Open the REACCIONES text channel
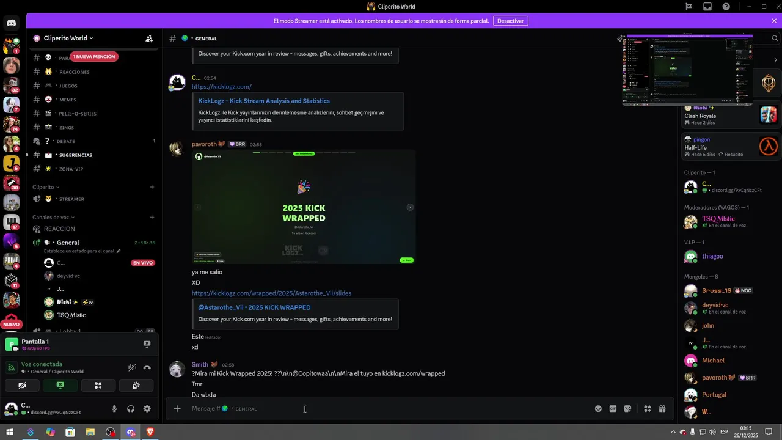This screenshot has height=440, width=782. [x=93, y=72]
